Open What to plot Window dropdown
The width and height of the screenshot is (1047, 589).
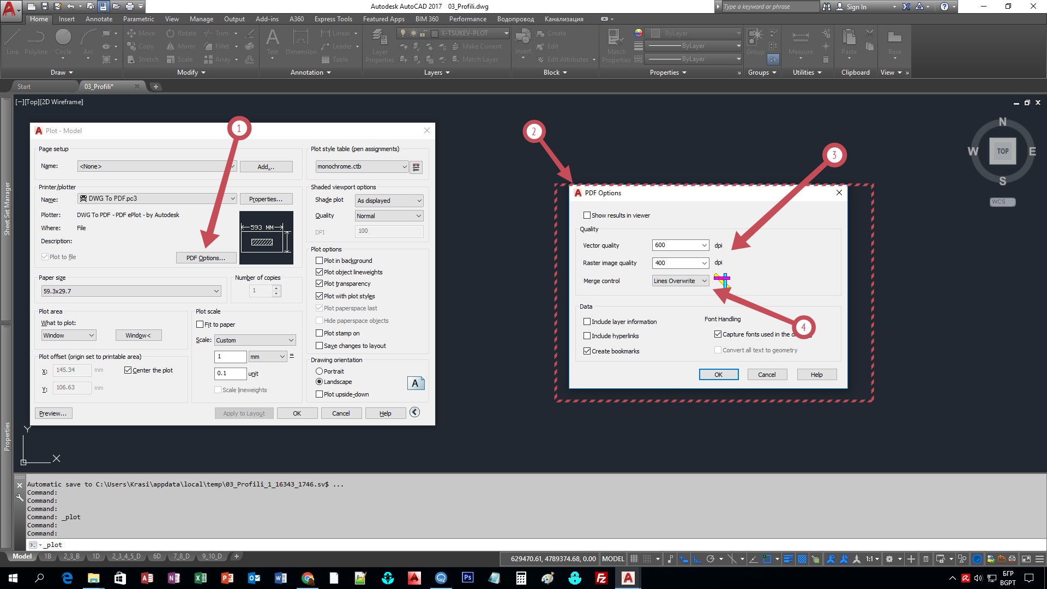click(69, 335)
